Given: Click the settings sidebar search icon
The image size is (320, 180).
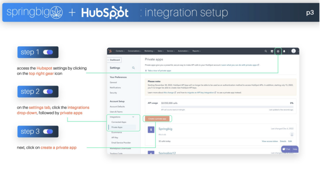Looking at the screenshot, I should tap(133, 68).
